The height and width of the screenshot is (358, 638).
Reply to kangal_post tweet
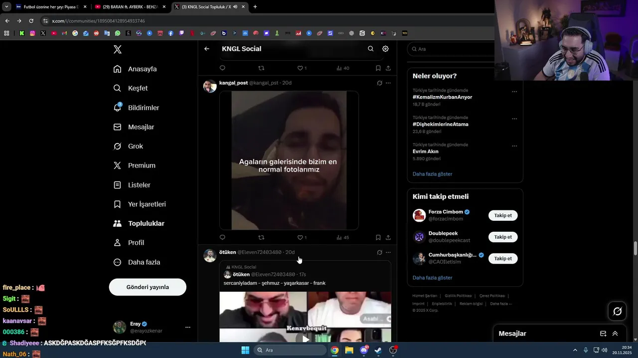click(x=222, y=237)
